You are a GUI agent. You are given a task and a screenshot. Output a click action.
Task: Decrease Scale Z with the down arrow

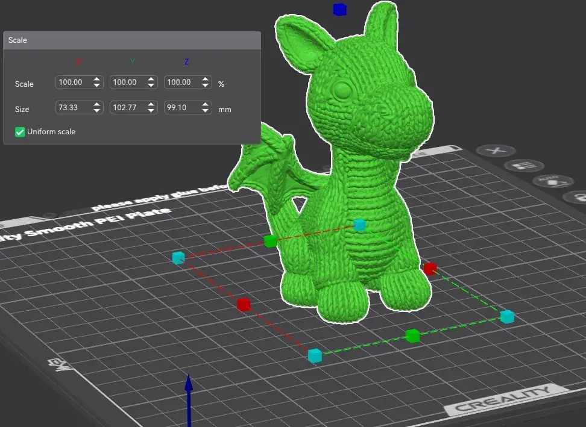pos(205,86)
